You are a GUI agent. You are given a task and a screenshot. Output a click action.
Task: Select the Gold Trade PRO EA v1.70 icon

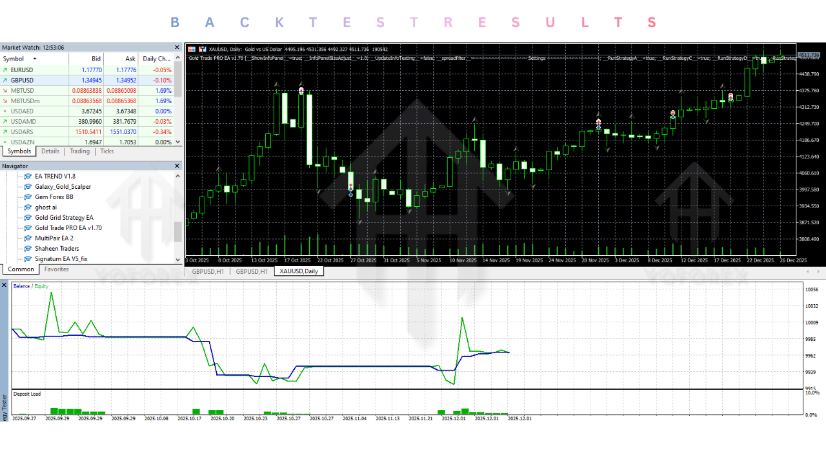26,227
